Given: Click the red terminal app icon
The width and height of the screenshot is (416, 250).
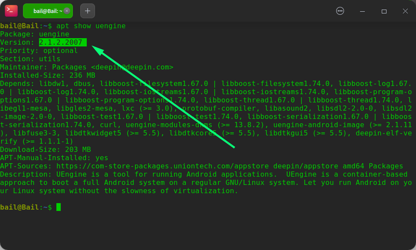Looking at the screenshot, I should (11, 11).
